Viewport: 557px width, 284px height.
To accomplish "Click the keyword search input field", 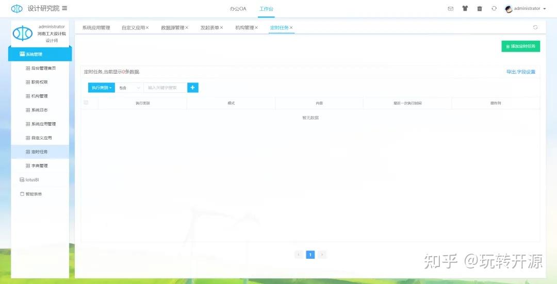I will [x=165, y=88].
